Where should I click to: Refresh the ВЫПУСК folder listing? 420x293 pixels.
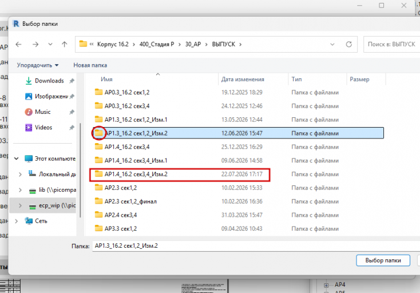348,44
